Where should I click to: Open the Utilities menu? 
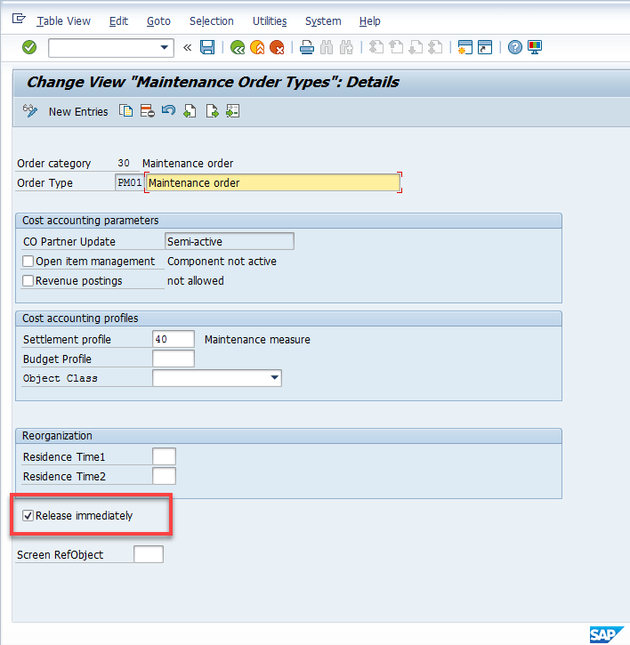click(270, 20)
